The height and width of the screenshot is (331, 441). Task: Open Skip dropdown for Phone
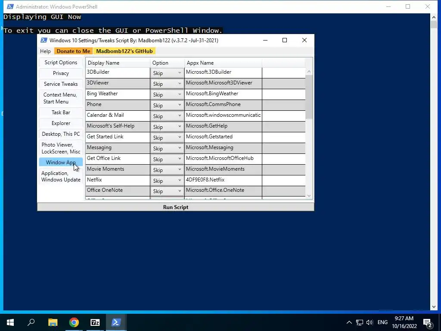click(x=167, y=105)
